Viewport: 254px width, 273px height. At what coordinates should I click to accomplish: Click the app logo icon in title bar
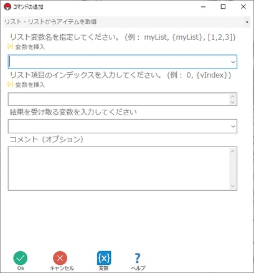click(x=7, y=7)
